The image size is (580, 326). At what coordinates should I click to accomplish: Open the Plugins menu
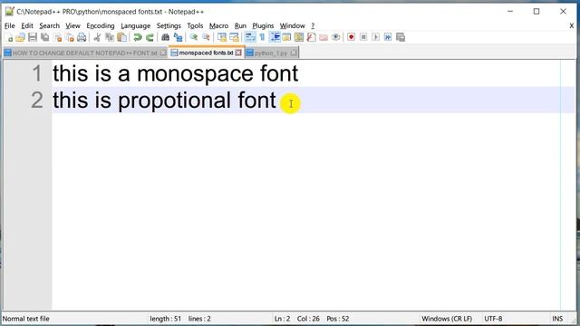pos(263,26)
